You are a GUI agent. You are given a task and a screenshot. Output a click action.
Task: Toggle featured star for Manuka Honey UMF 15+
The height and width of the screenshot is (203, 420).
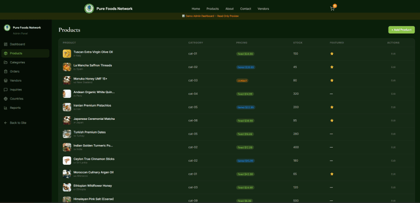(x=332, y=81)
